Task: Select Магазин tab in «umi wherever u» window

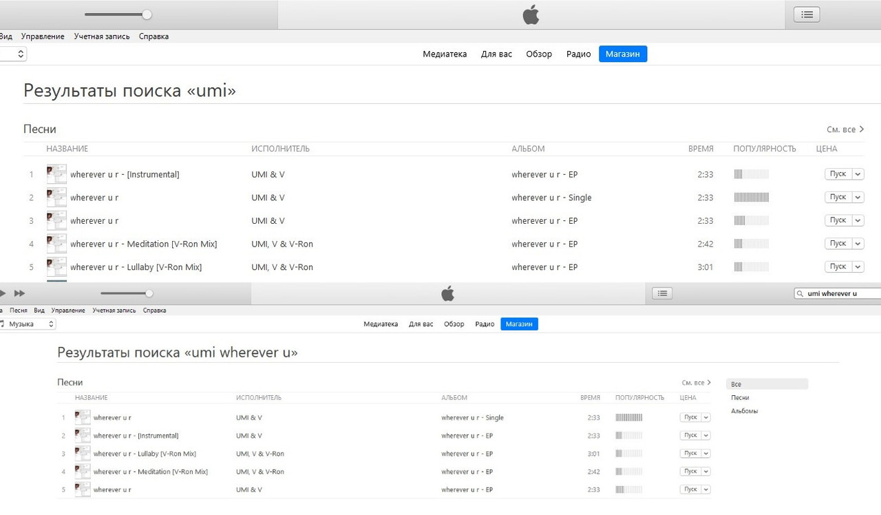Action: [519, 324]
